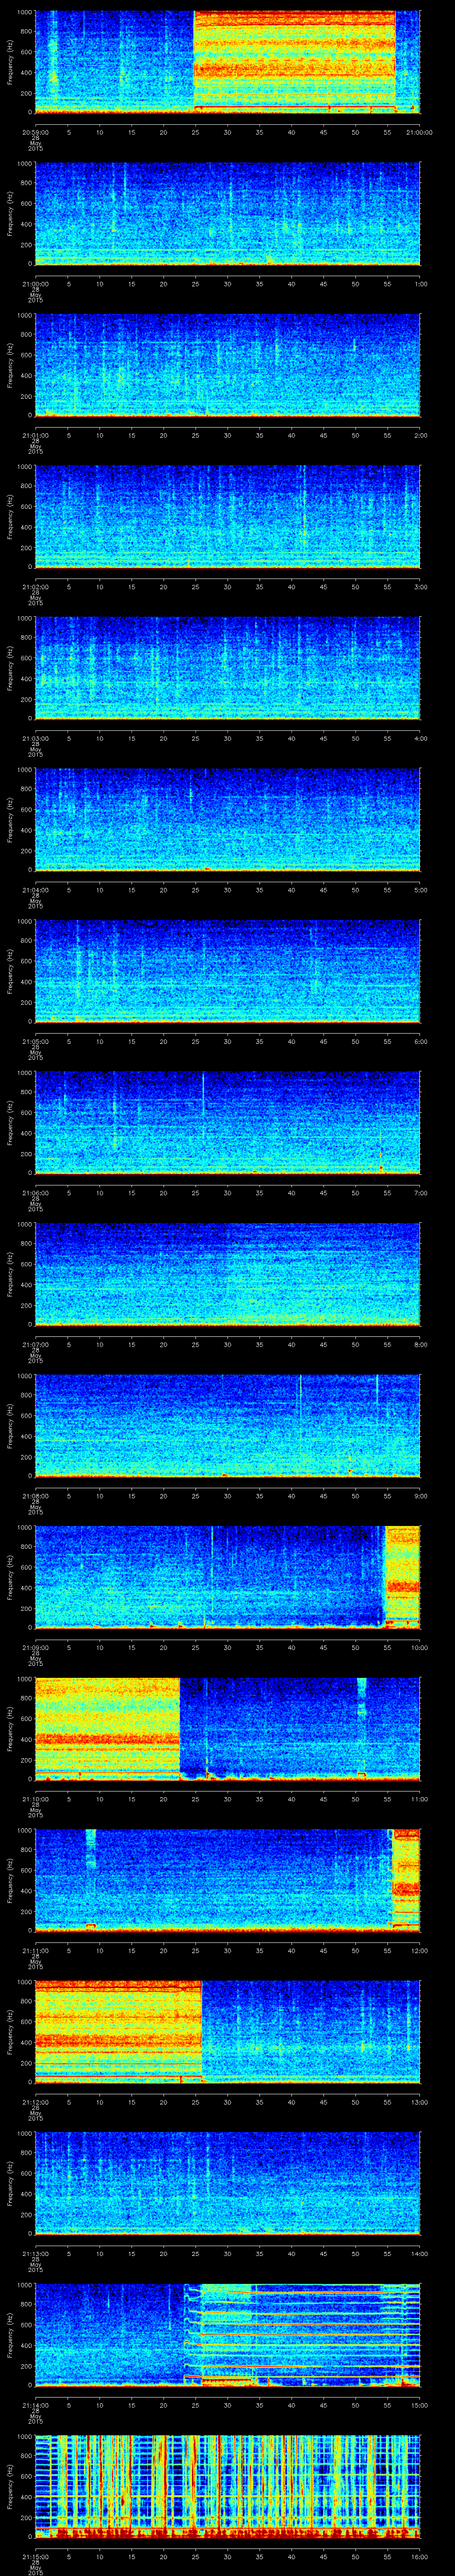
Task: Click the 3:00 end time label
Action: [420, 587]
